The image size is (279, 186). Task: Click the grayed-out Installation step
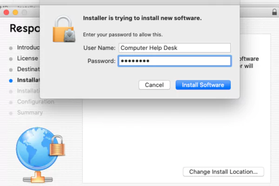pyautogui.click(x=28, y=91)
